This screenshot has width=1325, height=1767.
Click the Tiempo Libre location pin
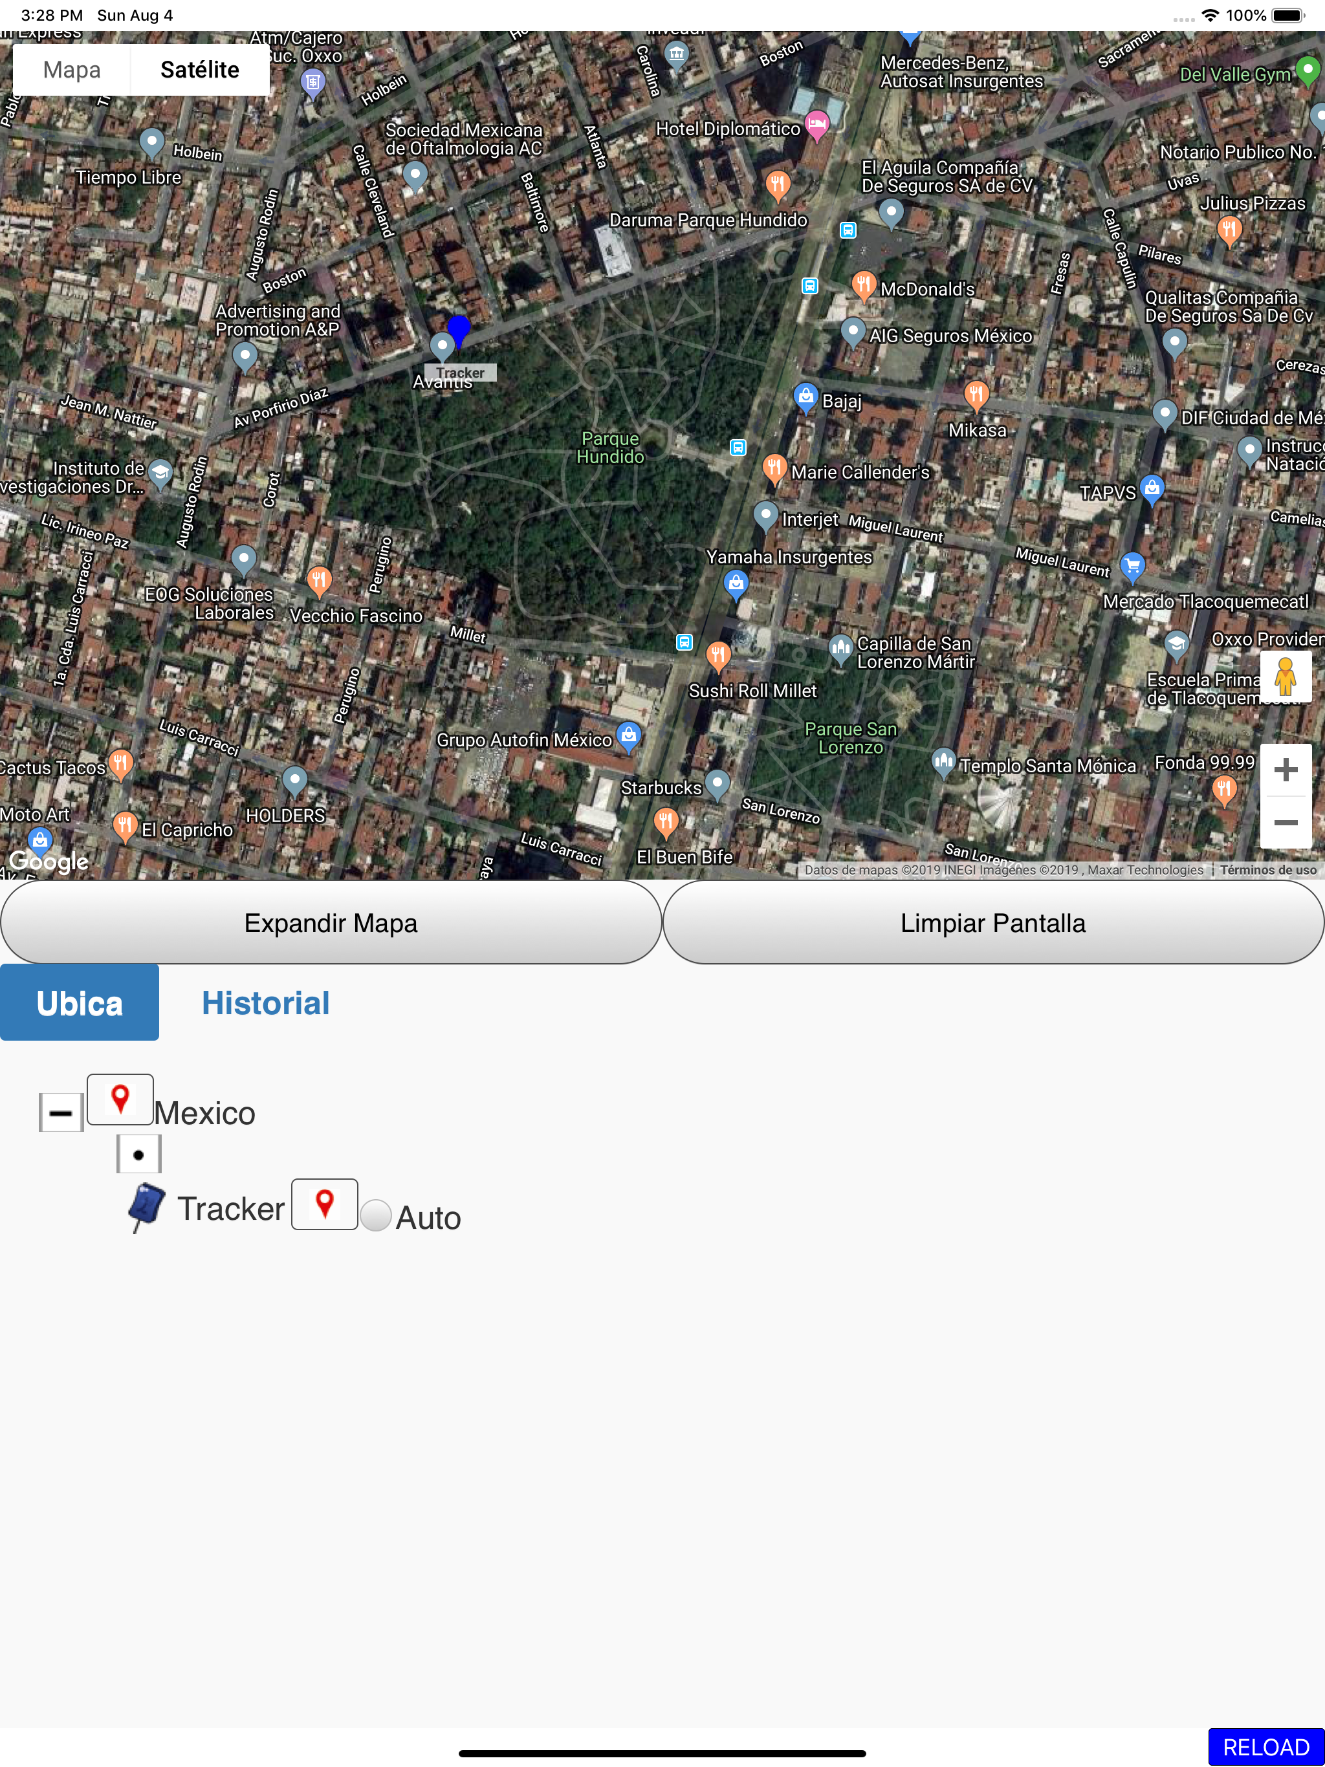tap(151, 142)
